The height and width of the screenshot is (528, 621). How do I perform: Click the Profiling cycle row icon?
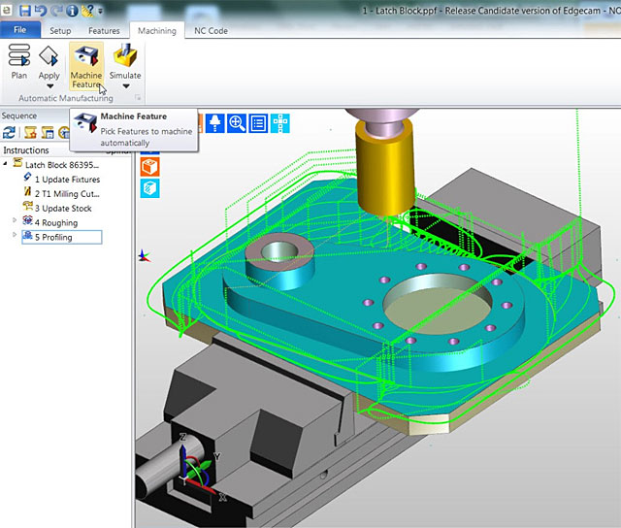[27, 235]
